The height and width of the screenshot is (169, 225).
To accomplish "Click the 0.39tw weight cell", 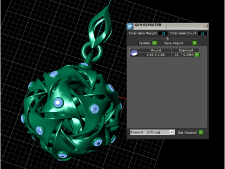I will tap(188, 55).
